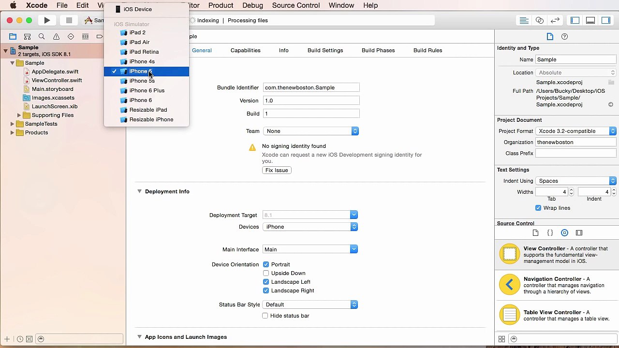Switch to Build Settings tab

coord(325,50)
